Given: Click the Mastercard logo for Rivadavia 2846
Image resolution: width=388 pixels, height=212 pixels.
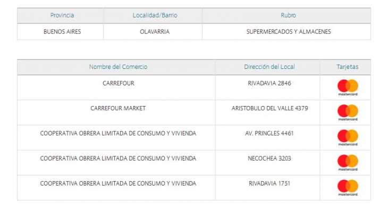Looking at the screenshot, I should click(x=348, y=87).
